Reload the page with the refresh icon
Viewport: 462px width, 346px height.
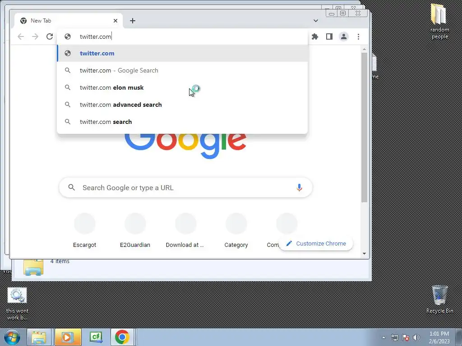tap(50, 36)
